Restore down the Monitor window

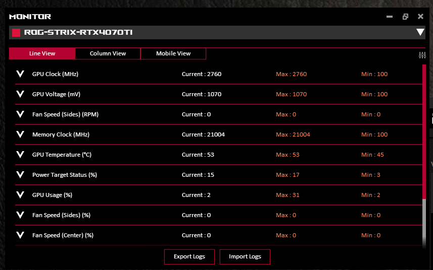pos(405,17)
